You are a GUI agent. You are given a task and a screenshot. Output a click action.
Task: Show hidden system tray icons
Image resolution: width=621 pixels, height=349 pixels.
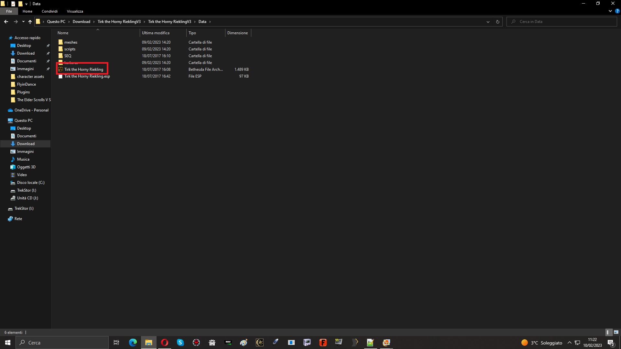tap(570, 343)
